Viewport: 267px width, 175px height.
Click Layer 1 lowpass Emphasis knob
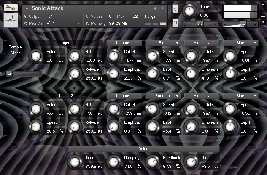pyautogui.click(x=113, y=74)
